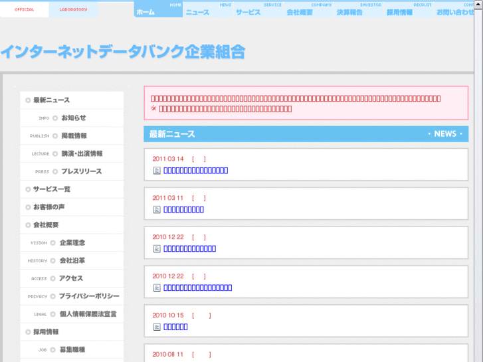Go to 決算報告 INVESTOR navigation item
The width and height of the screenshot is (483, 362).
point(359,9)
